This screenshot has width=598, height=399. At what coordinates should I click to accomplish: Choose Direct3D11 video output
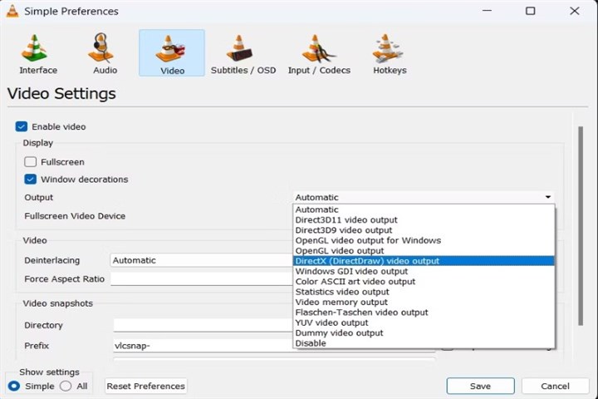[x=424, y=220]
